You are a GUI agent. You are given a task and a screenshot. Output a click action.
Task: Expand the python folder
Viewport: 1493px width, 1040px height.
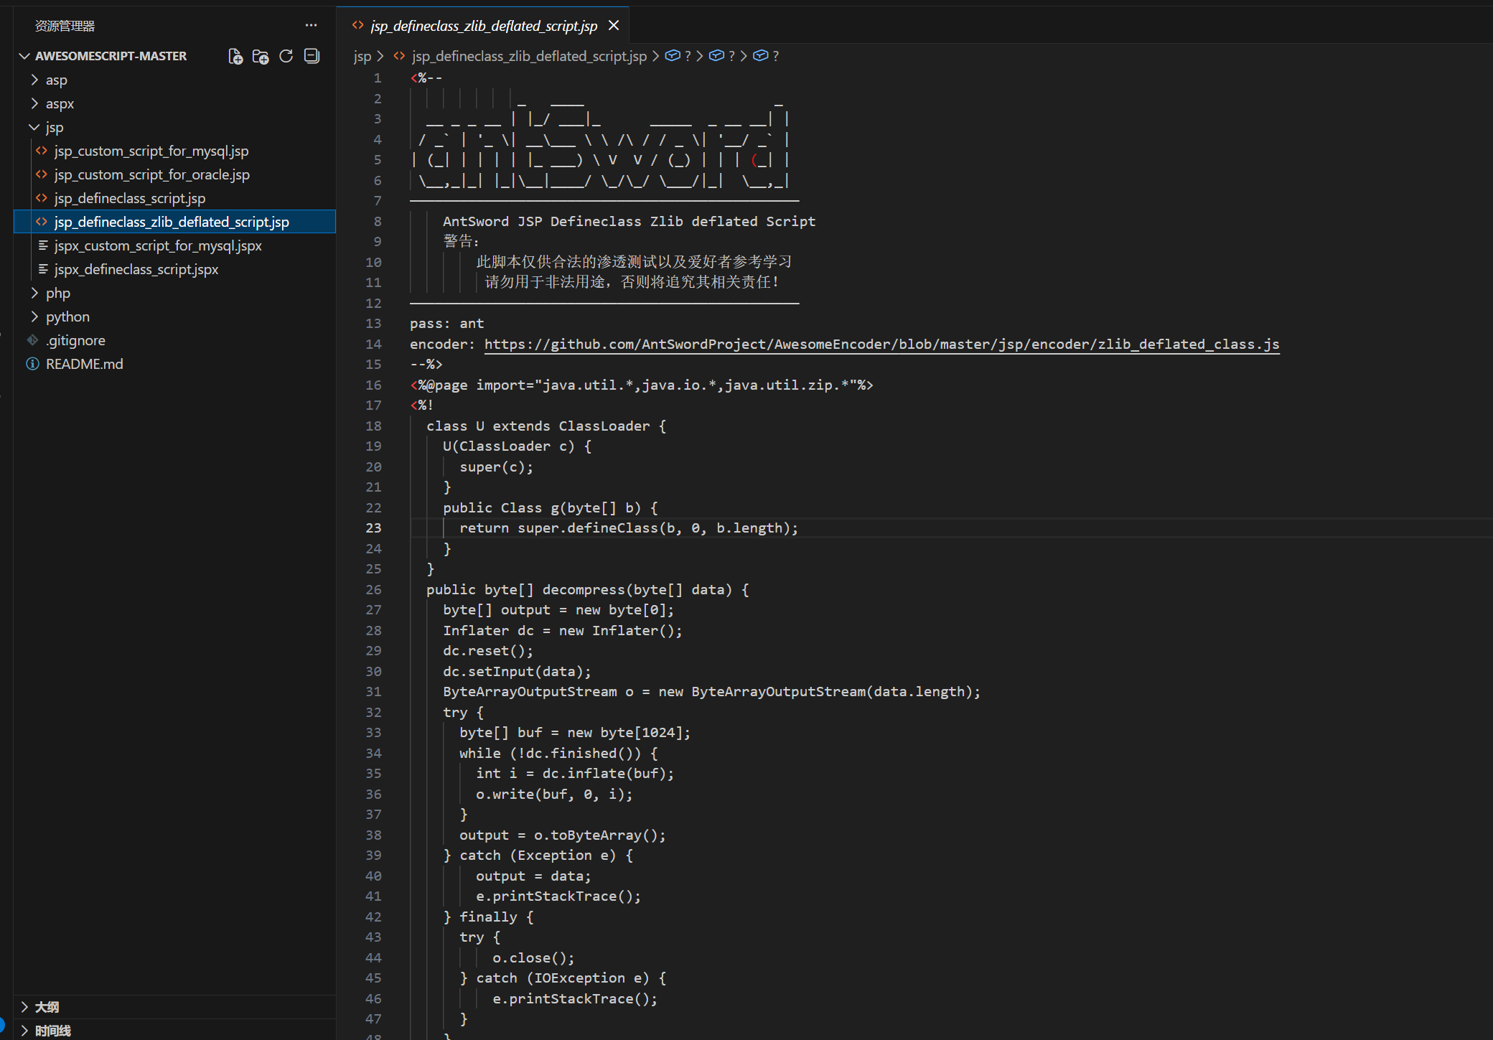67,317
